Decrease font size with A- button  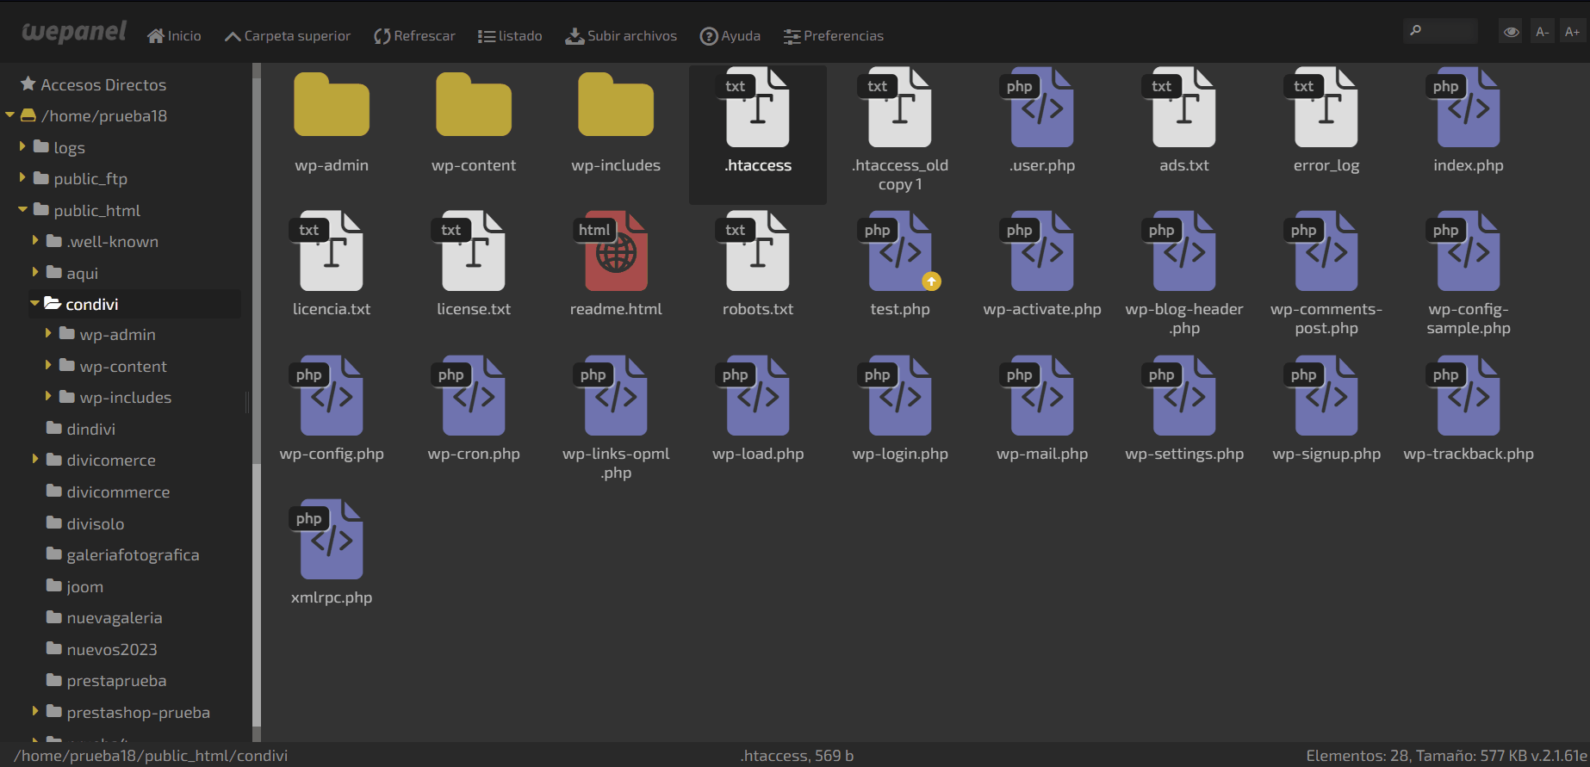click(x=1542, y=32)
